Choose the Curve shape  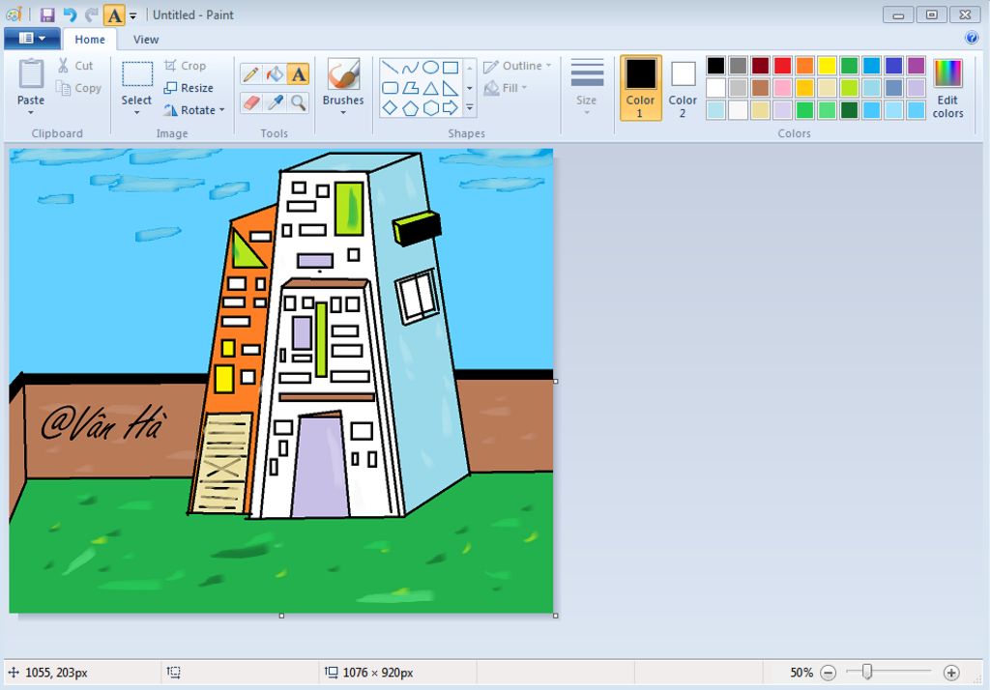tap(410, 68)
